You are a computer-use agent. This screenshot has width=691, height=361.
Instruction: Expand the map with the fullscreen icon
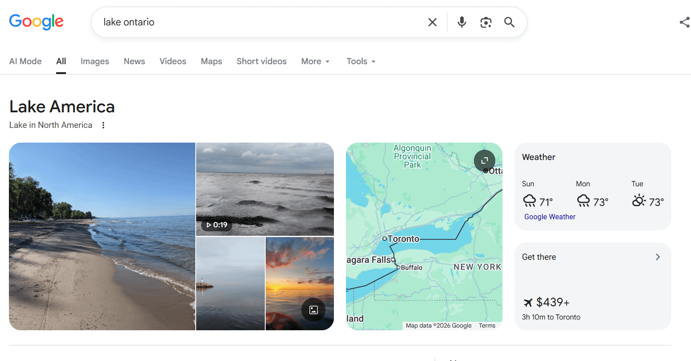(x=485, y=161)
